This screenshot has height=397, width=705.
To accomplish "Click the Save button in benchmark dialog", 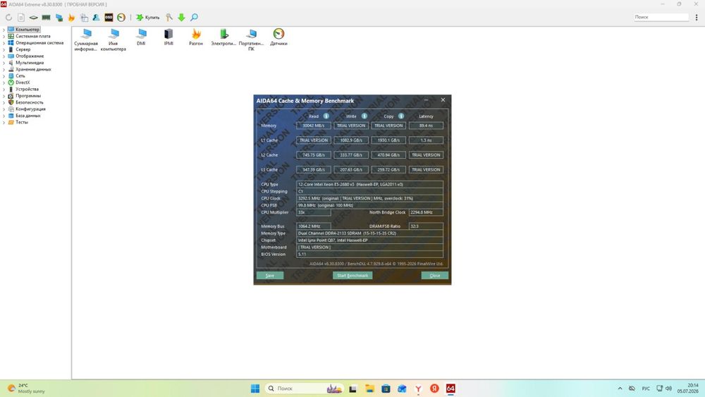I will tap(270, 276).
